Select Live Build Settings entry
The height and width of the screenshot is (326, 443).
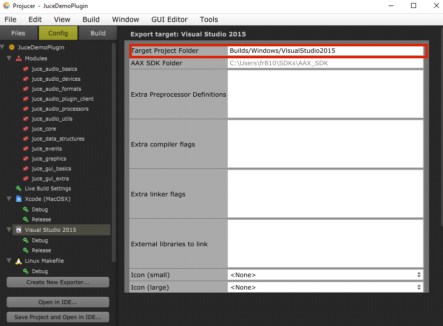pos(48,188)
